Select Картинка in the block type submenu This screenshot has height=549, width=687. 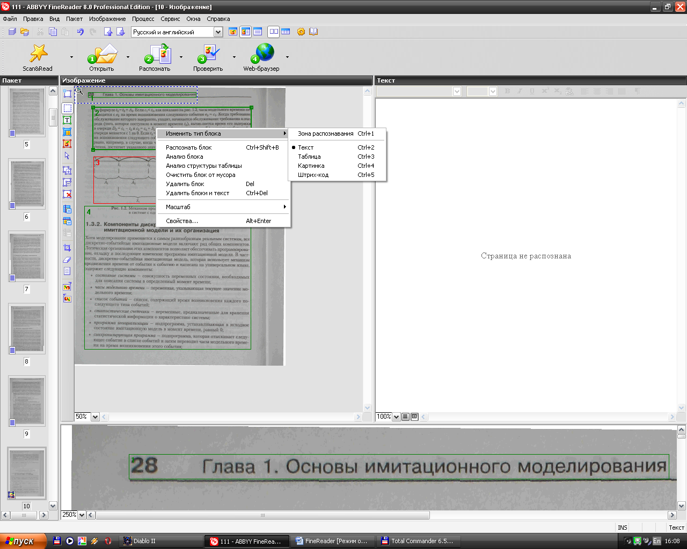coord(338,166)
